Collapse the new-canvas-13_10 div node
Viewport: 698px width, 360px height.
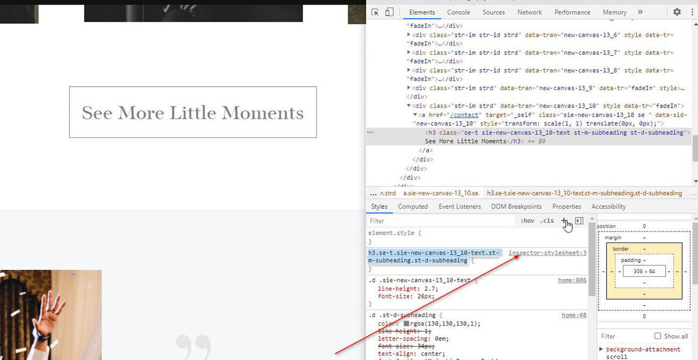point(409,106)
